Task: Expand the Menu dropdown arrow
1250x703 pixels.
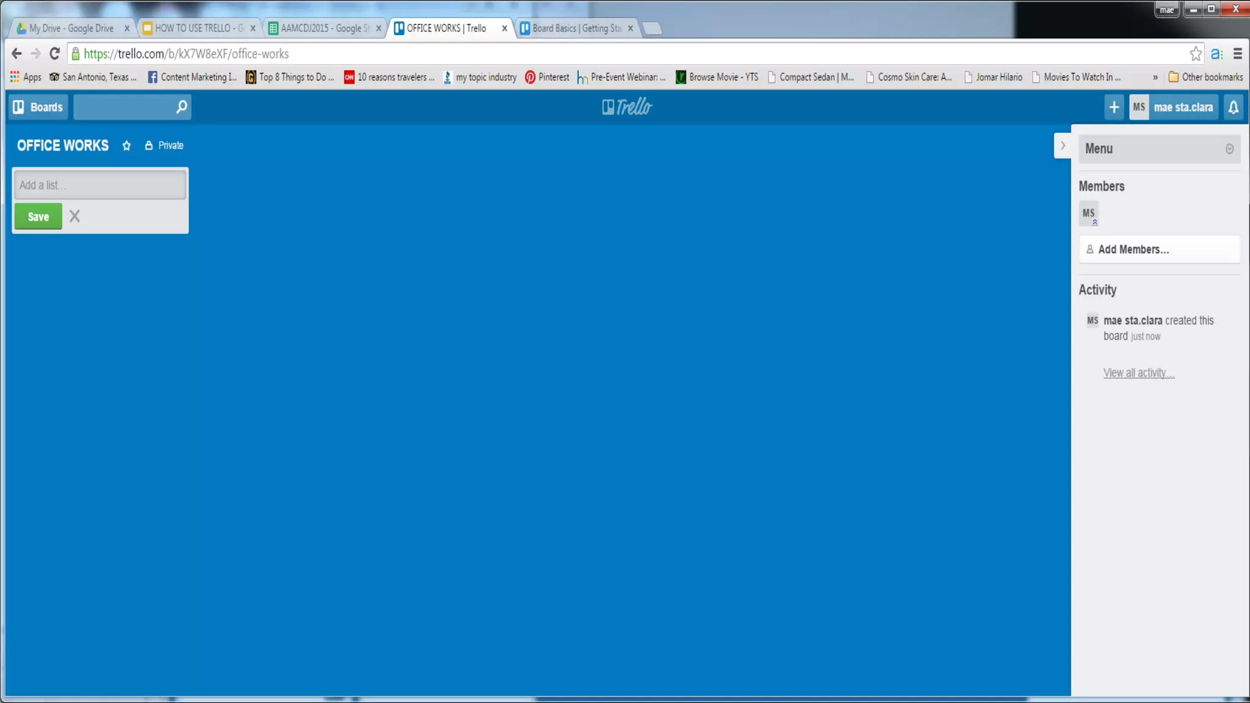Action: [x=1229, y=149]
